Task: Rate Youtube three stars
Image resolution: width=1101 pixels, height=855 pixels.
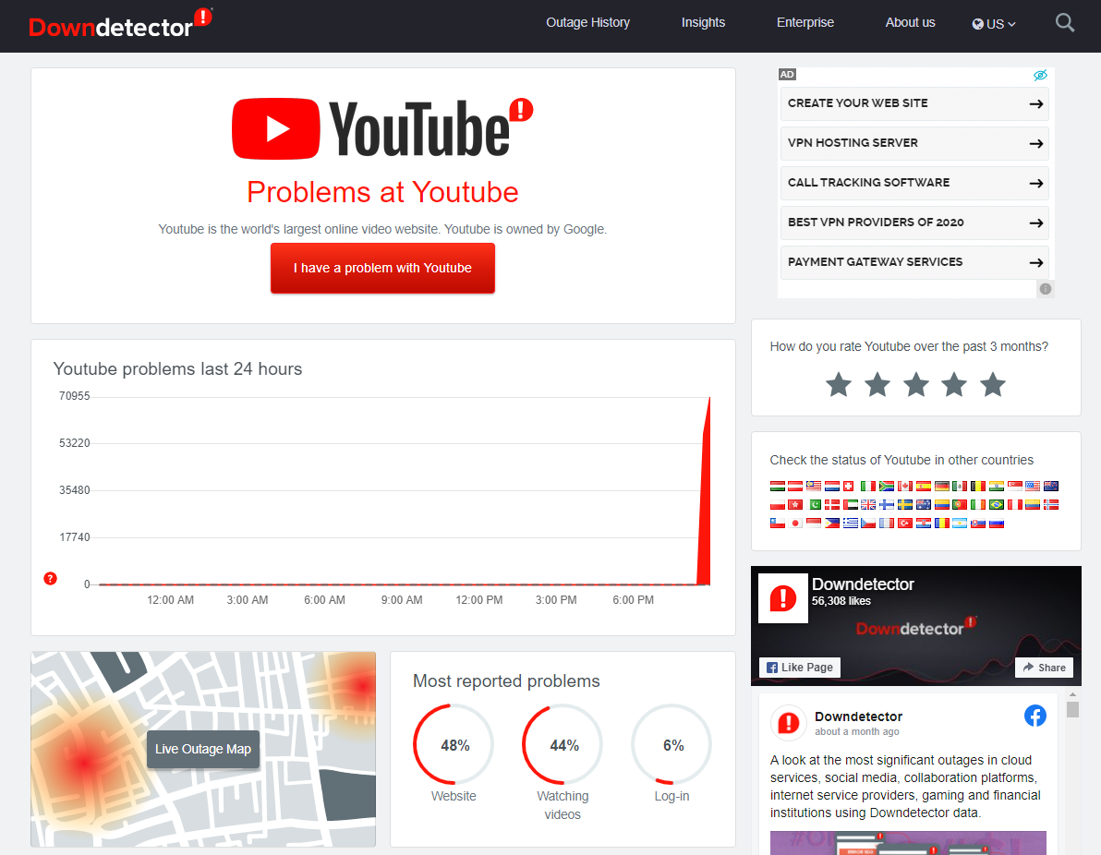Action: [915, 385]
